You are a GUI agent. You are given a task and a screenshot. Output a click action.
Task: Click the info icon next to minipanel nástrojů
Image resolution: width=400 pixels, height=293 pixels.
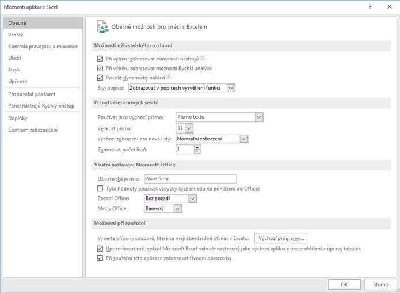pos(202,59)
